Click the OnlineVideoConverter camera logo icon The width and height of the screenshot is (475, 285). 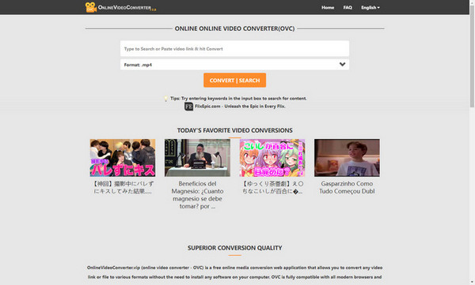point(91,7)
